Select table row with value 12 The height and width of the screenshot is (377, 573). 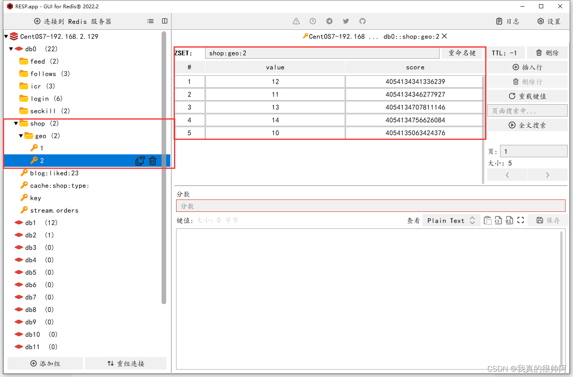tap(329, 82)
